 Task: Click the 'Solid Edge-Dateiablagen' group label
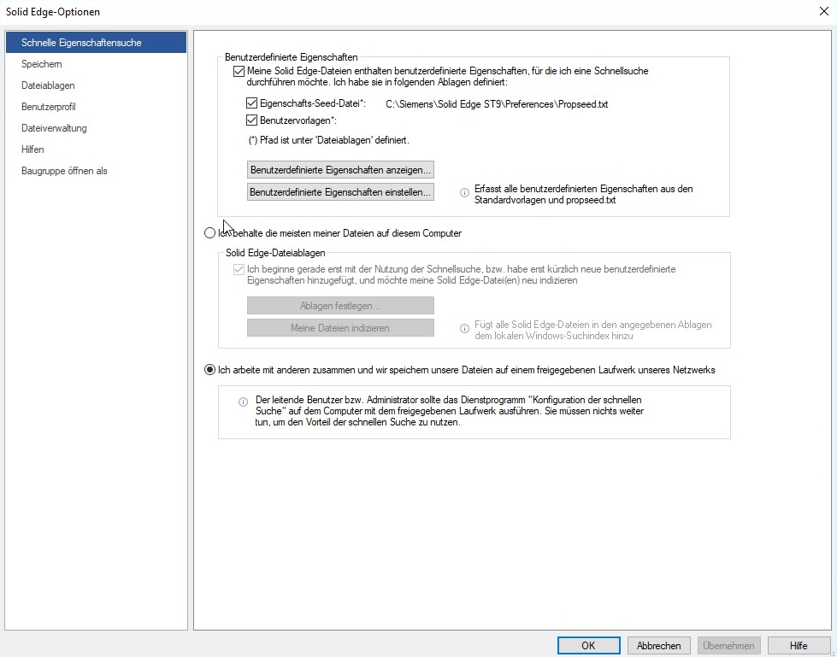[x=275, y=253]
